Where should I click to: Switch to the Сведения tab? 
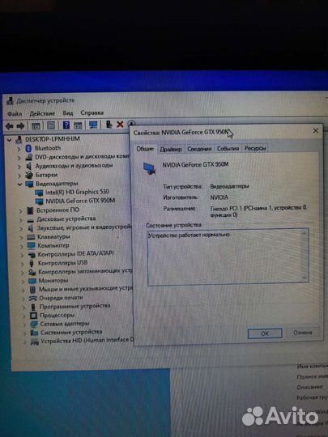(x=199, y=149)
